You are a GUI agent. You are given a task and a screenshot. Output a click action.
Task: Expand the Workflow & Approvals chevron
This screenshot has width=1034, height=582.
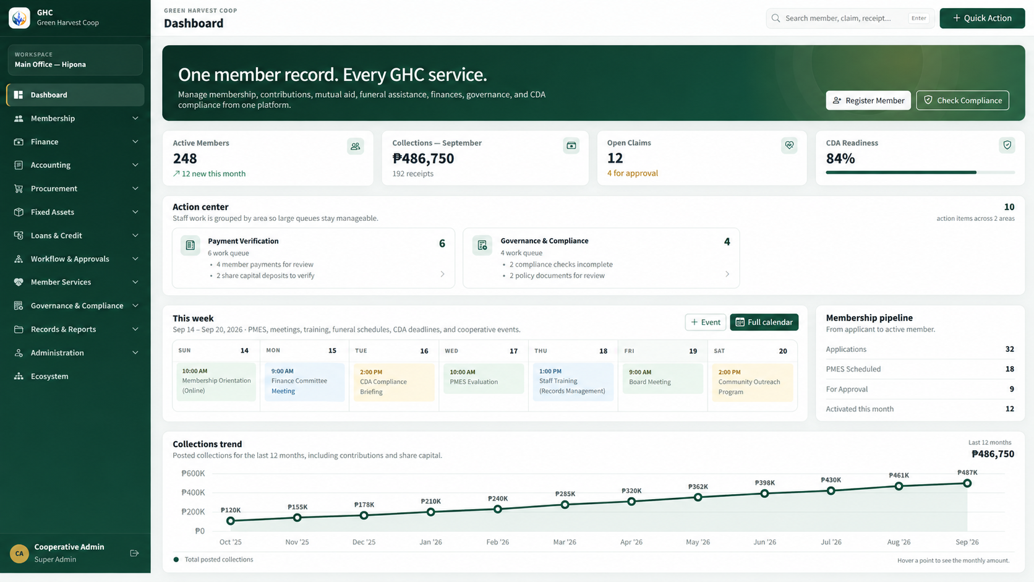(x=135, y=259)
